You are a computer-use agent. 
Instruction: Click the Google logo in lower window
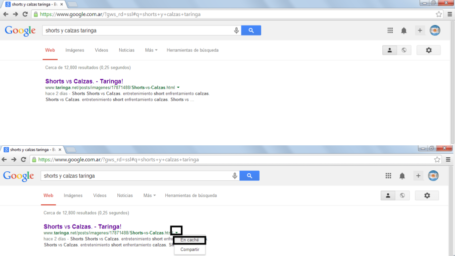[18, 176]
